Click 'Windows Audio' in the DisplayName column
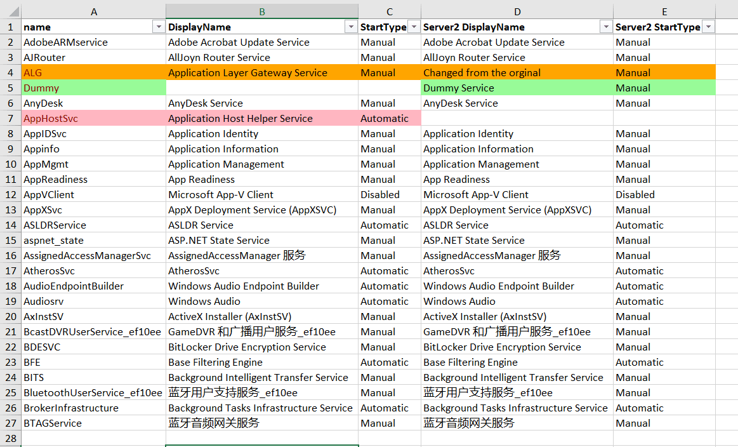Screen dimensions: 738x447 (x=262, y=302)
